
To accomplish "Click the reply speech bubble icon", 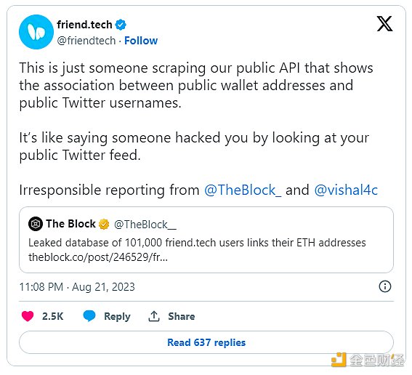I will pos(89,316).
